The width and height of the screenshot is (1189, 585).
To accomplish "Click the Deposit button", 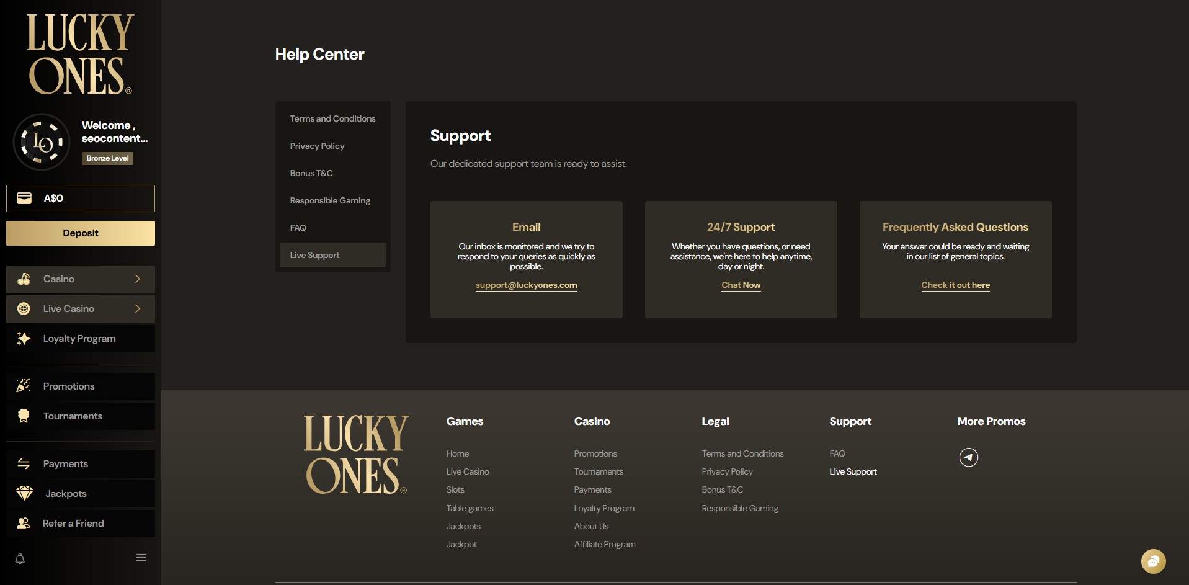I will click(81, 233).
